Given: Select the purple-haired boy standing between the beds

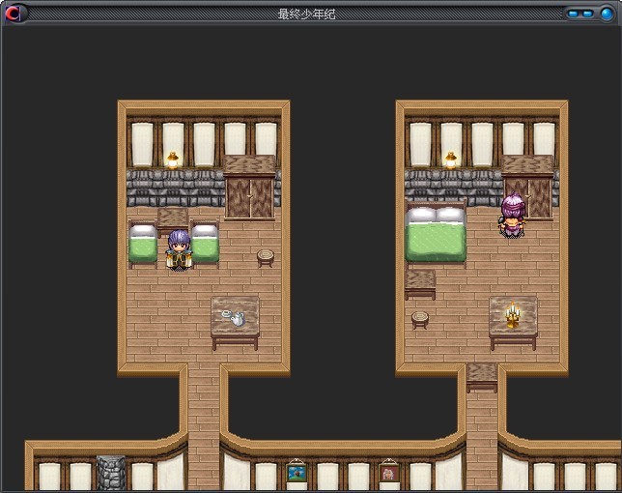Looking at the screenshot, I should (x=180, y=250).
